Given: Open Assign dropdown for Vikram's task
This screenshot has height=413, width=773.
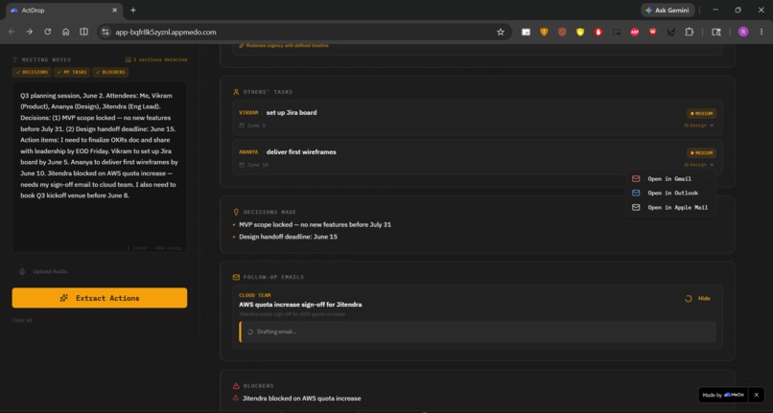Looking at the screenshot, I should [698, 126].
